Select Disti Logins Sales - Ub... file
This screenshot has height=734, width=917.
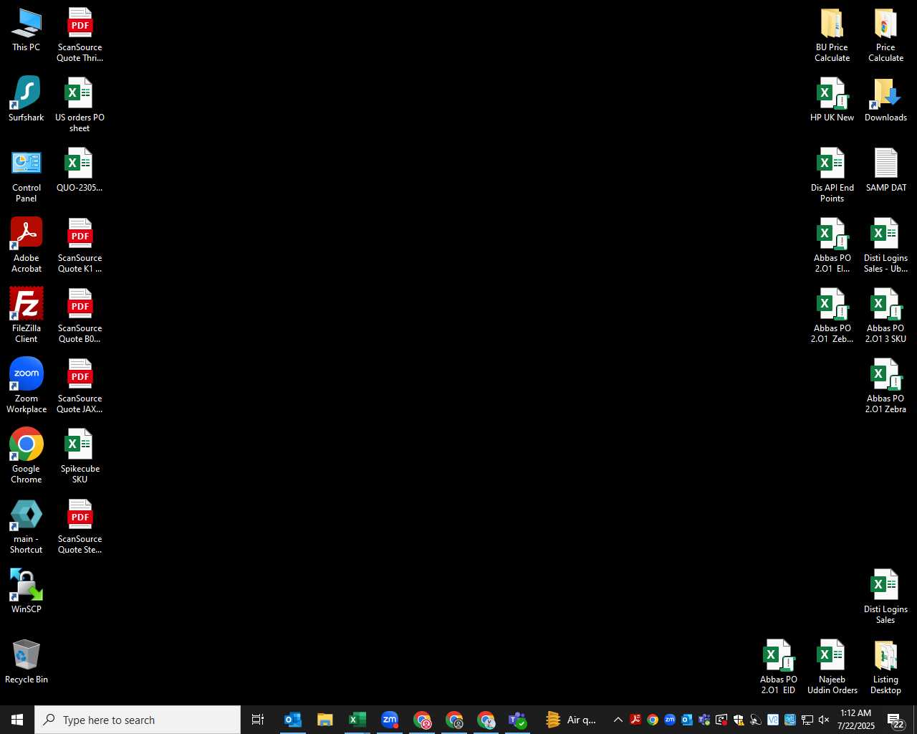(x=885, y=246)
